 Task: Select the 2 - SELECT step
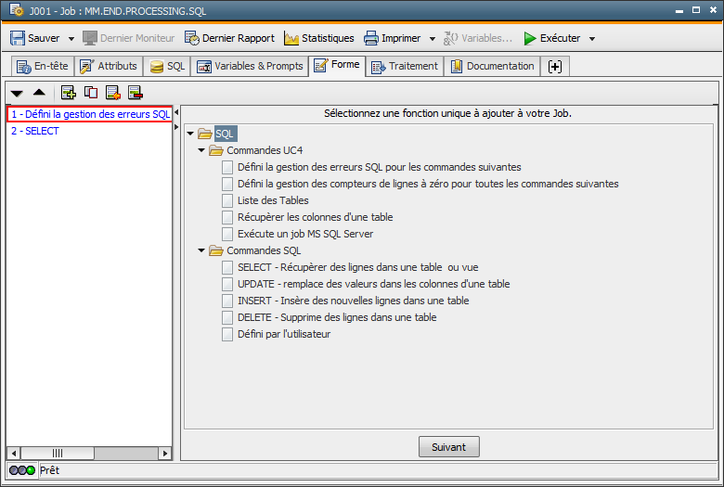[34, 131]
